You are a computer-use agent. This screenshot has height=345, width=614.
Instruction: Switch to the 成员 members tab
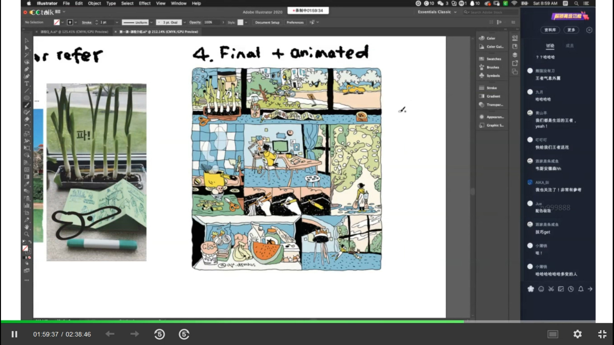pyautogui.click(x=570, y=46)
